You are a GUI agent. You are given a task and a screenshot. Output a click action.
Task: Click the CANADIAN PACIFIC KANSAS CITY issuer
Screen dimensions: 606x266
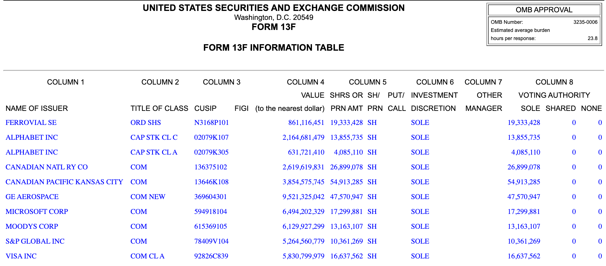[x=64, y=182]
